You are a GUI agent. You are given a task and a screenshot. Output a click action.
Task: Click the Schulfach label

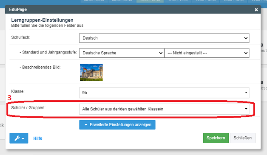point(20,37)
